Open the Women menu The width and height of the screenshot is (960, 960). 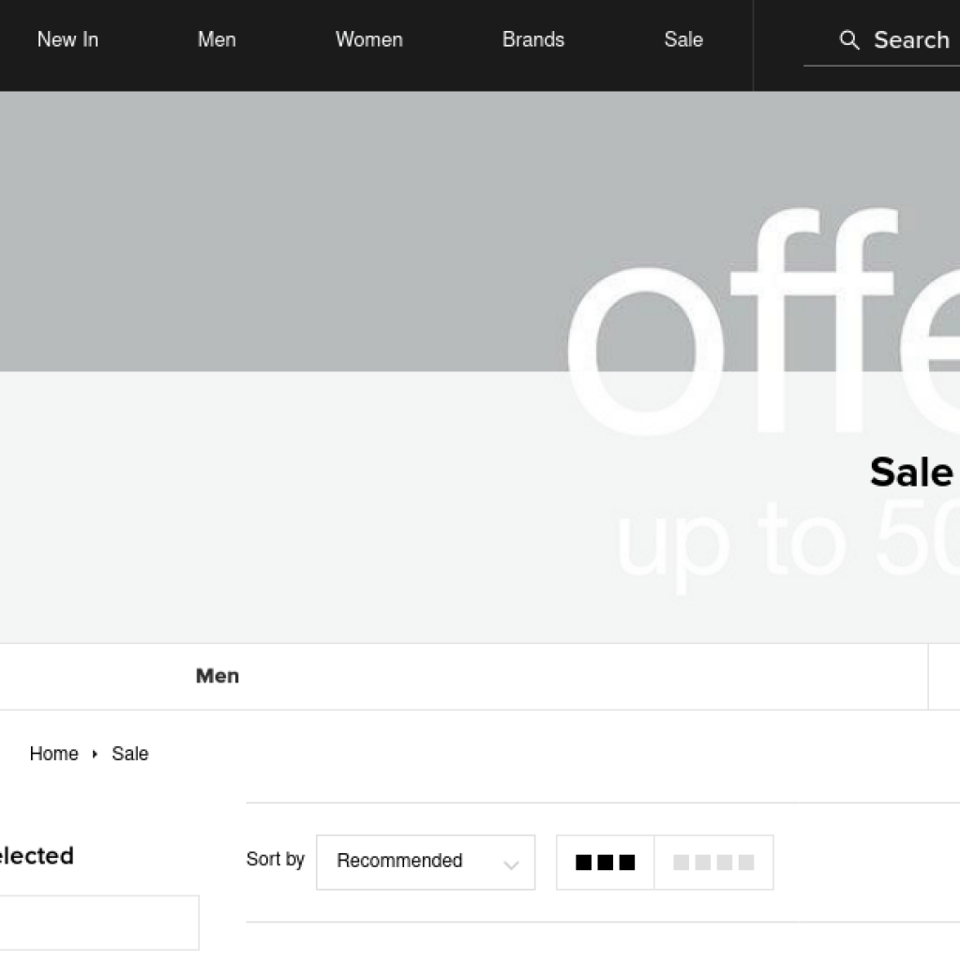368,39
